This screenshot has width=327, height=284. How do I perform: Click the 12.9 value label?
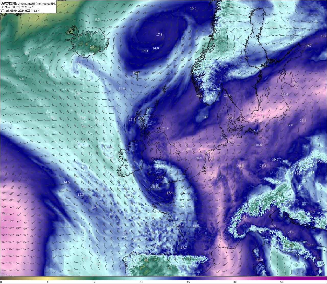(79, 62)
